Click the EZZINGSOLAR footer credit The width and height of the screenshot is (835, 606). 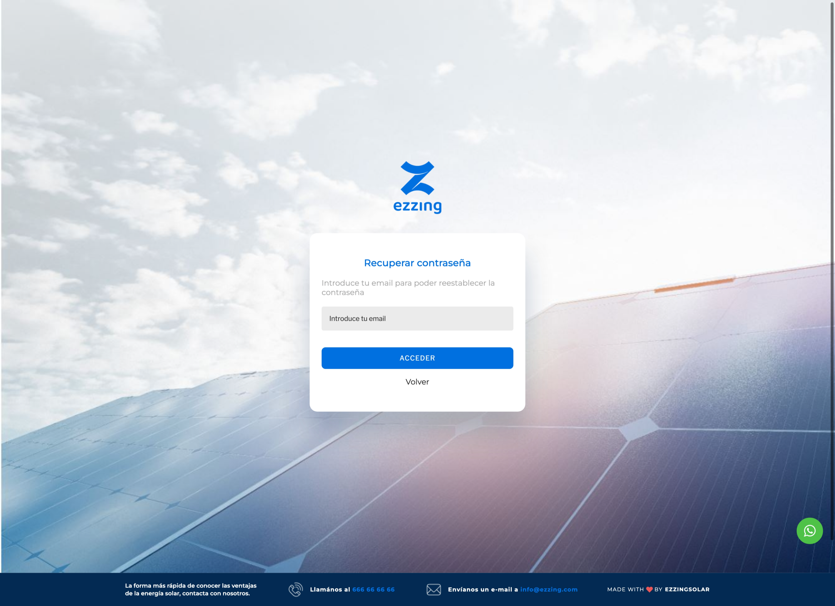(687, 590)
